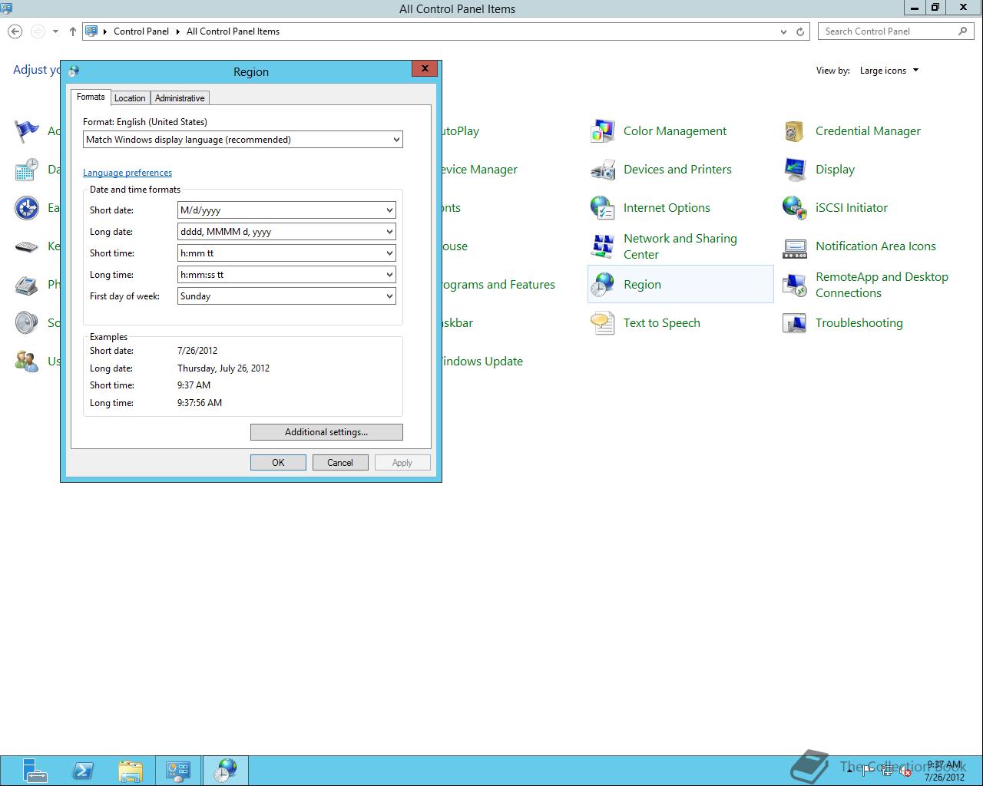Click All Control Panel Items breadcrumb
Screen dimensions: 983x786
(x=233, y=31)
